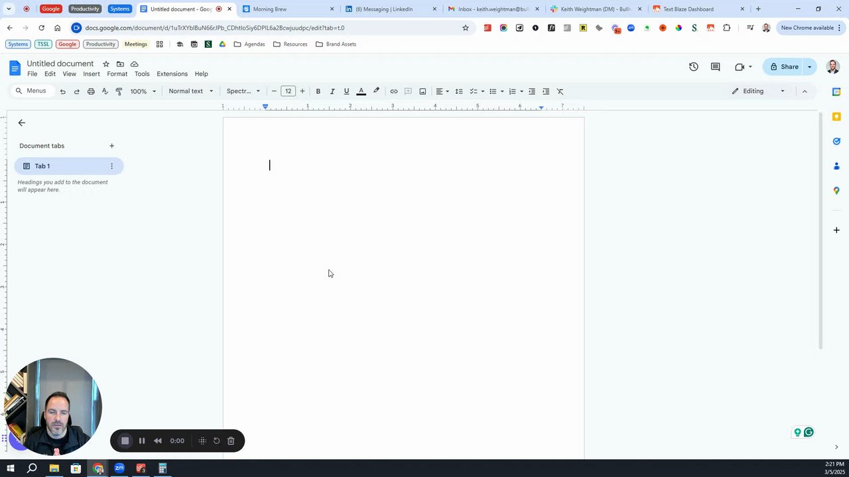Open line and paragraph spacing menu
The height and width of the screenshot is (477, 849).
(x=458, y=91)
